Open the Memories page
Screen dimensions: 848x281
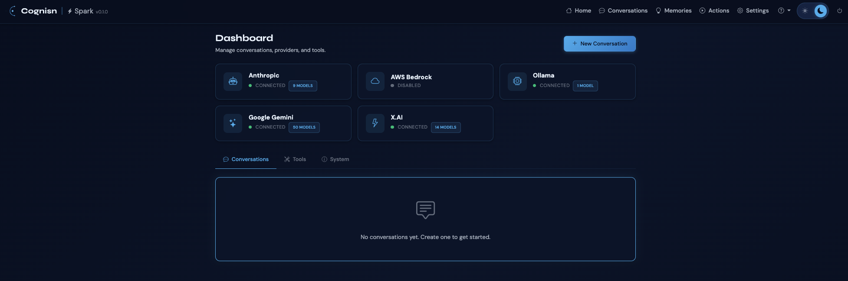(x=674, y=11)
